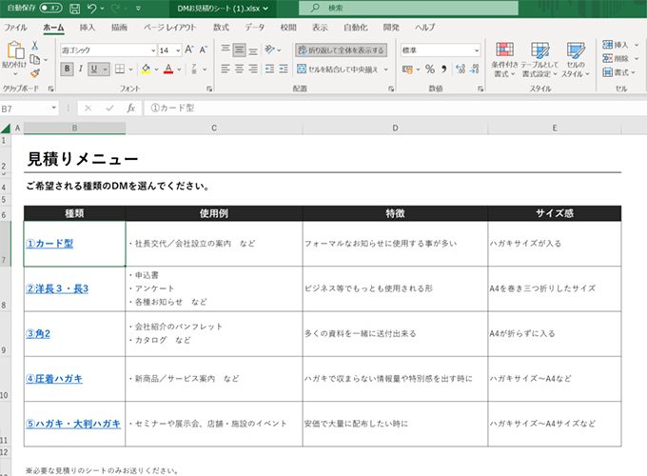Viewport: 647px width, 476px height.
Task: Open the font name dropdown
Action: [x=150, y=50]
